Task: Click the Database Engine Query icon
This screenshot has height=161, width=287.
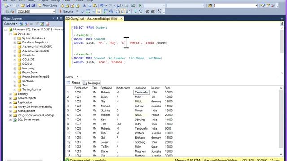Action: (62, 5)
